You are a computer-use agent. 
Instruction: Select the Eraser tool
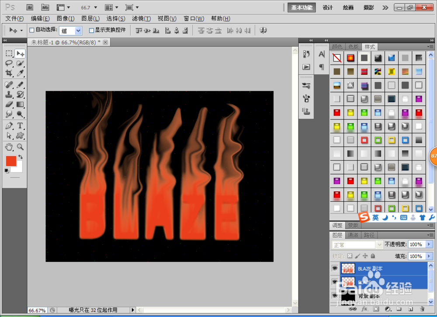coord(9,104)
